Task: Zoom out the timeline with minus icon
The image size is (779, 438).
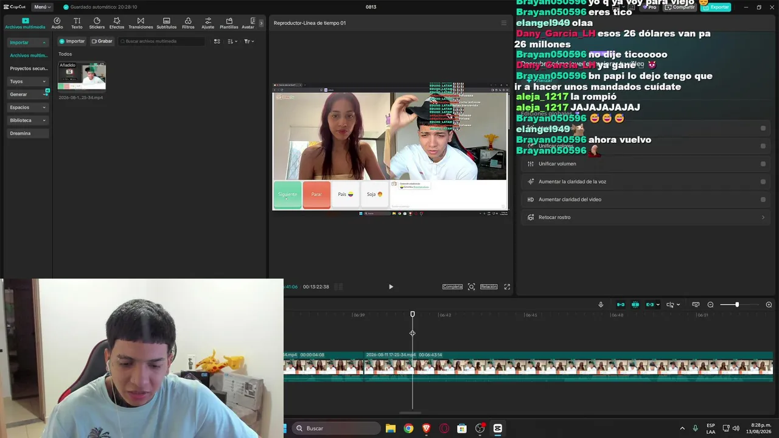Action: [710, 305]
